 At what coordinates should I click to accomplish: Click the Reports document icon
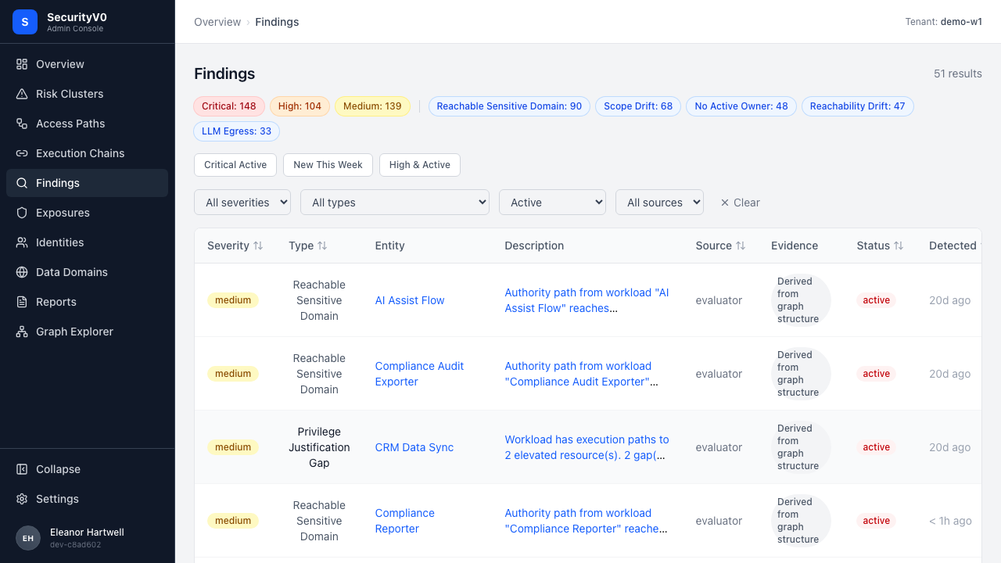(x=22, y=302)
